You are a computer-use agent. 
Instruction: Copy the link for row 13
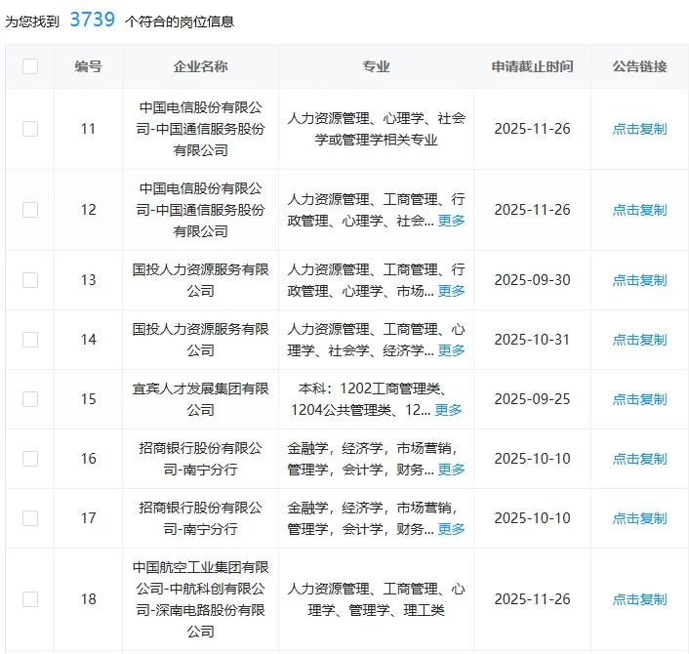pyautogui.click(x=640, y=280)
